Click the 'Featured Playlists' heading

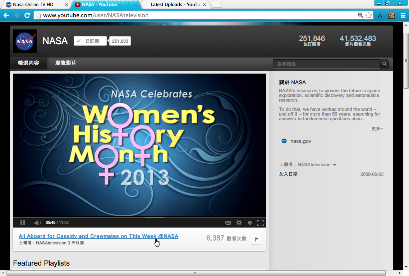click(x=41, y=263)
